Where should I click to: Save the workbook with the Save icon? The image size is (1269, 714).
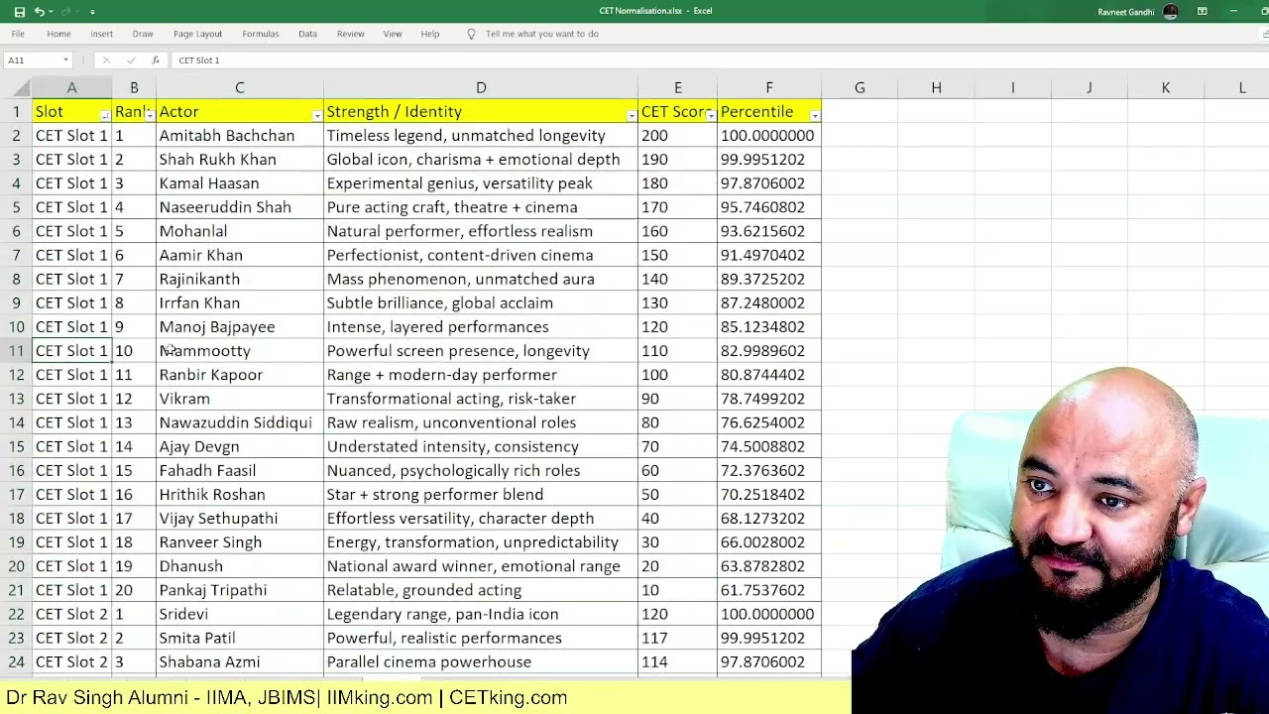19,11
